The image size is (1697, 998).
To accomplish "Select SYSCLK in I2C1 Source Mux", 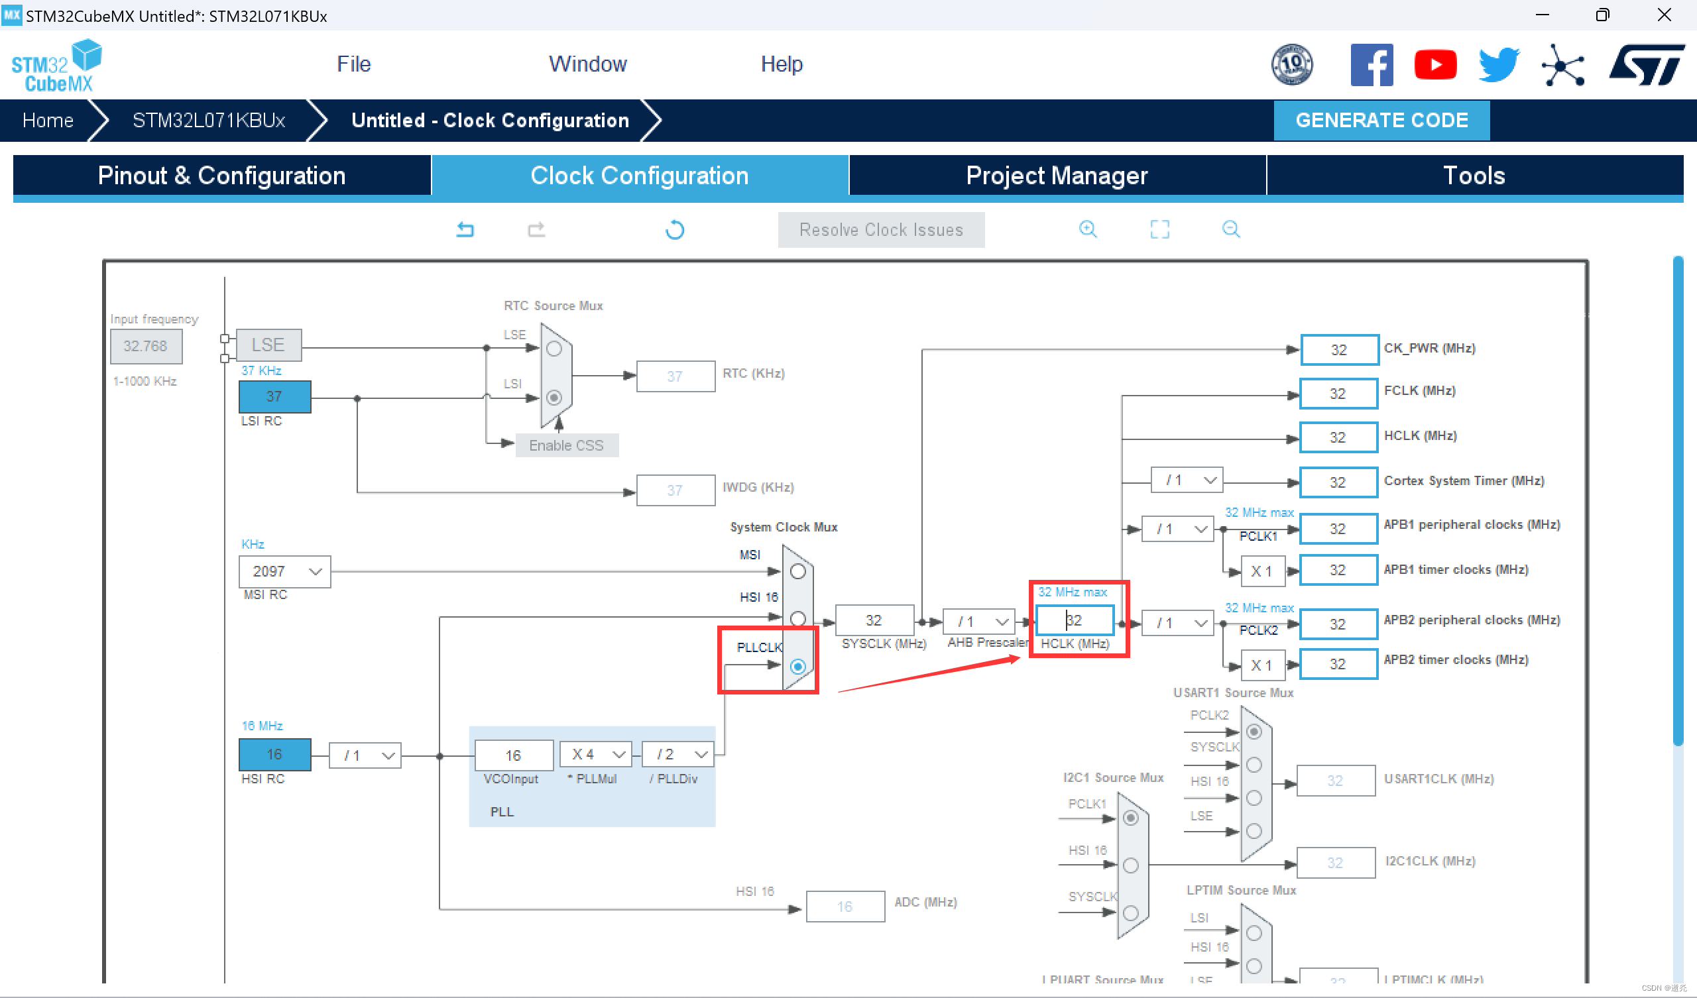I will [1131, 913].
